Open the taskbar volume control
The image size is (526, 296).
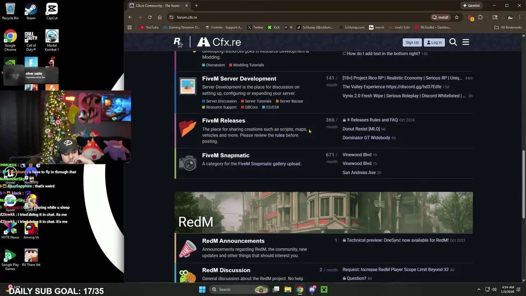point(494,289)
